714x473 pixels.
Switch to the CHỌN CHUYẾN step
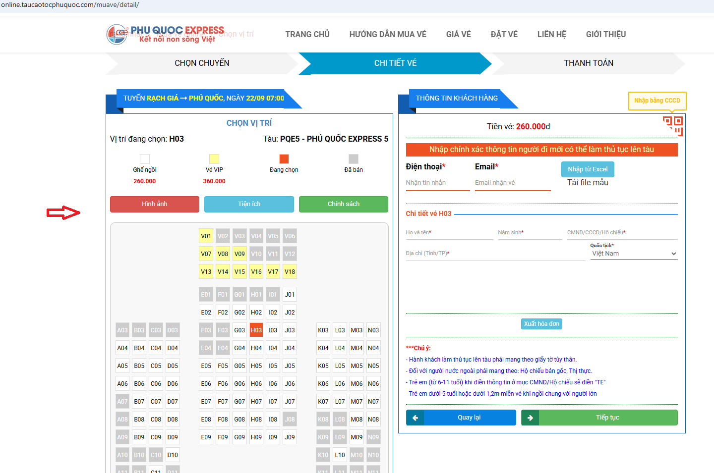[202, 63]
